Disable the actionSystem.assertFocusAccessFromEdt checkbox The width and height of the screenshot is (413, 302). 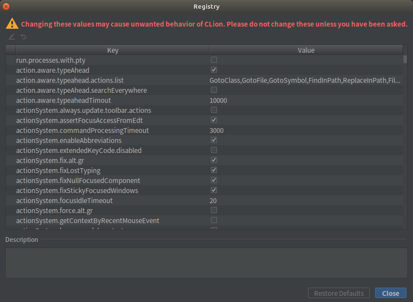pos(213,120)
